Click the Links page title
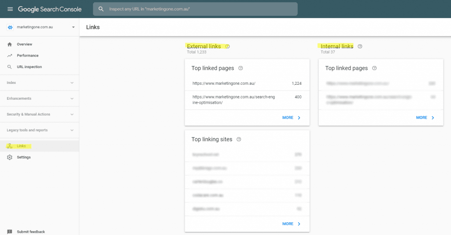Viewport: 451px width, 235px height. [93, 27]
